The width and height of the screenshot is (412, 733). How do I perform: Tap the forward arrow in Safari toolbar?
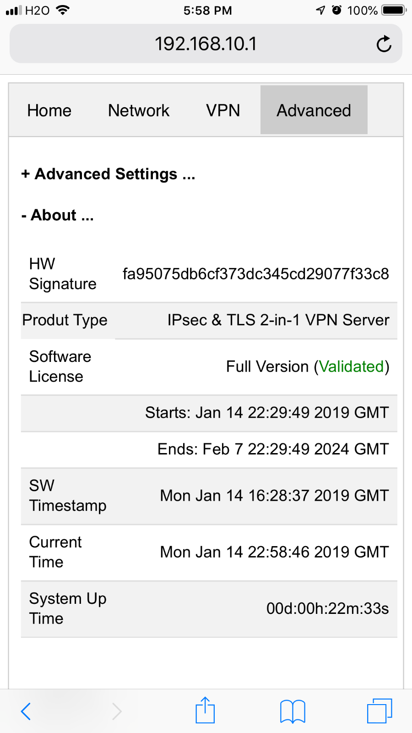click(117, 711)
